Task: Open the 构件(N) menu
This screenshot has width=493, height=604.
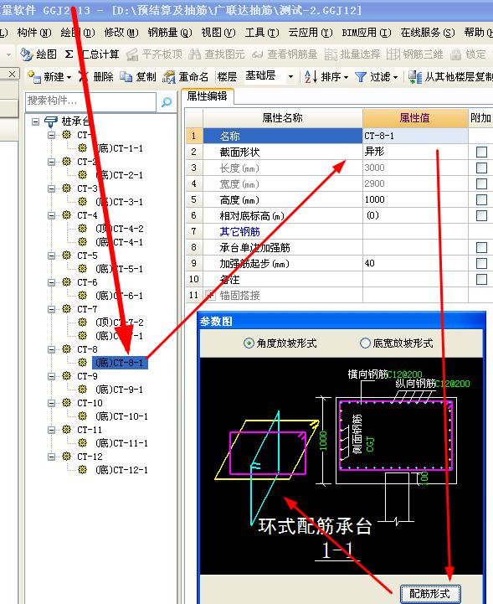Action: [34, 33]
